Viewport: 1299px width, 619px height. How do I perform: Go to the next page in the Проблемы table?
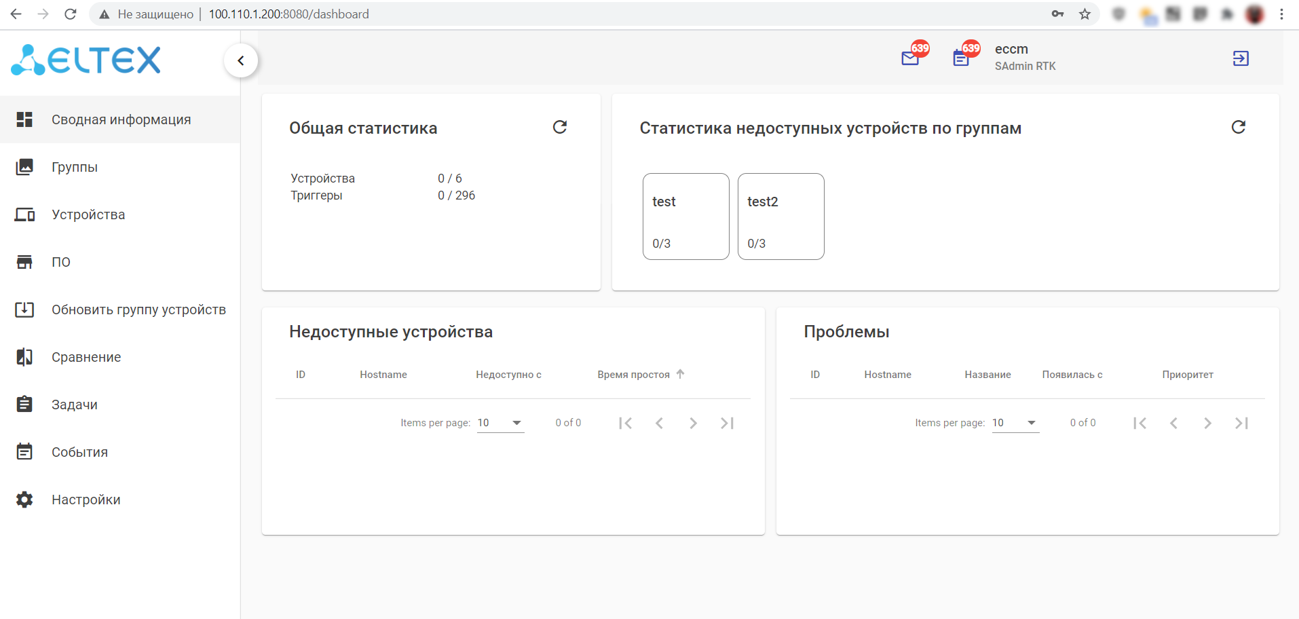pos(1207,424)
